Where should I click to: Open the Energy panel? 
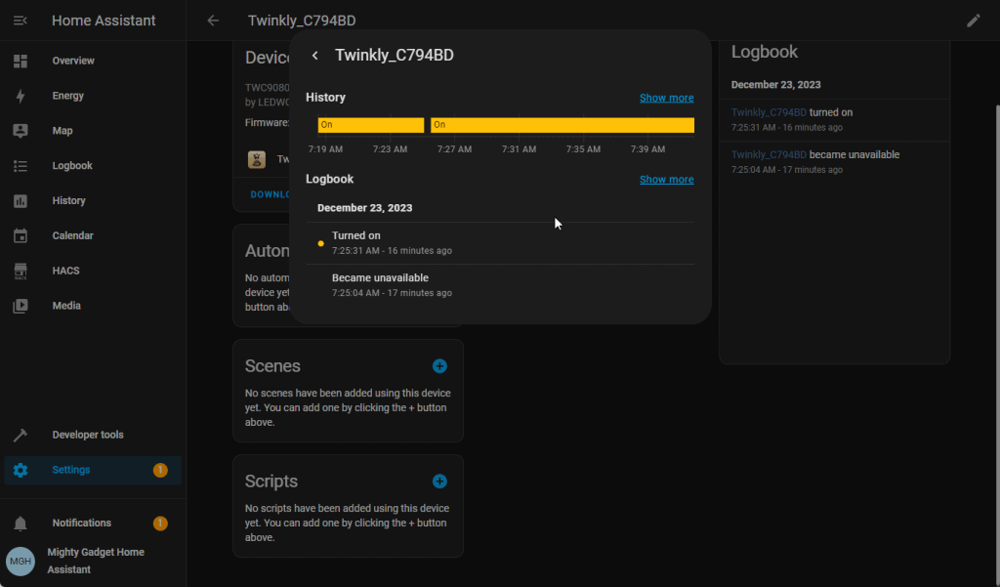(x=68, y=96)
